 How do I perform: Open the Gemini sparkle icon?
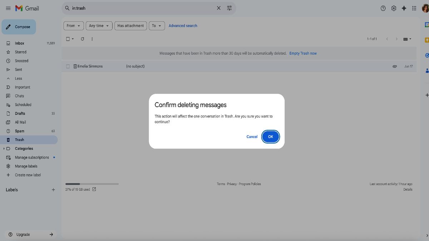click(404, 8)
